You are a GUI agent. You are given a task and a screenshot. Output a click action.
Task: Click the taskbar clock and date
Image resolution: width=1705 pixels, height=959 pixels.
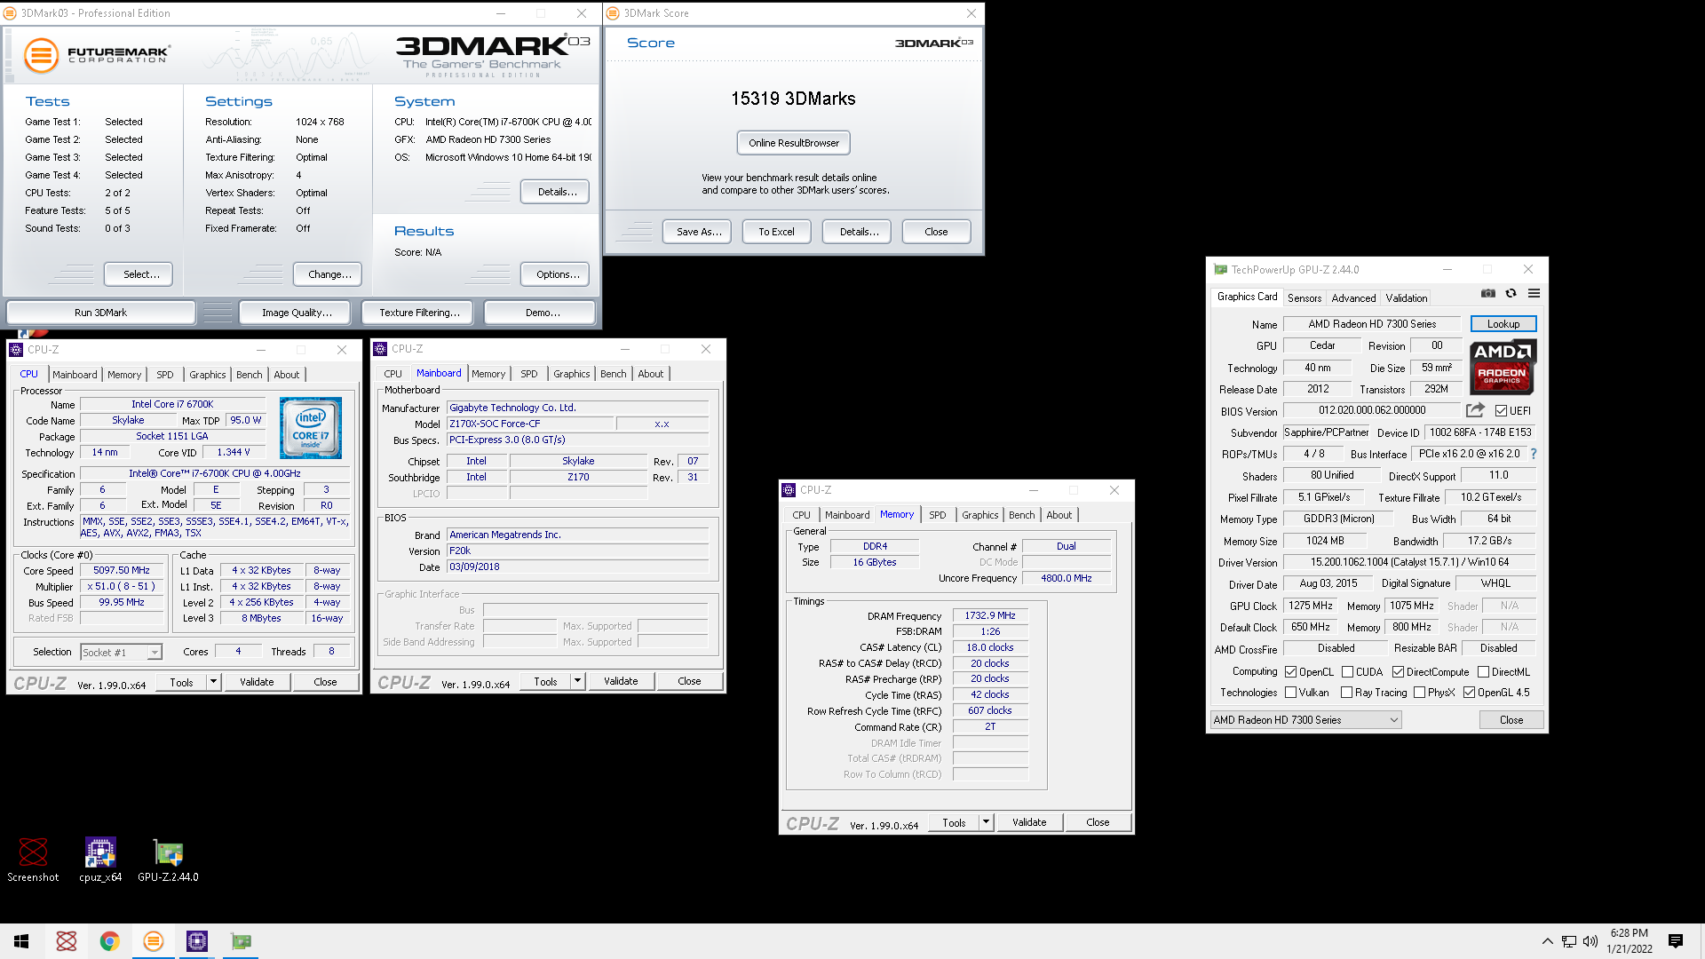click(1629, 941)
